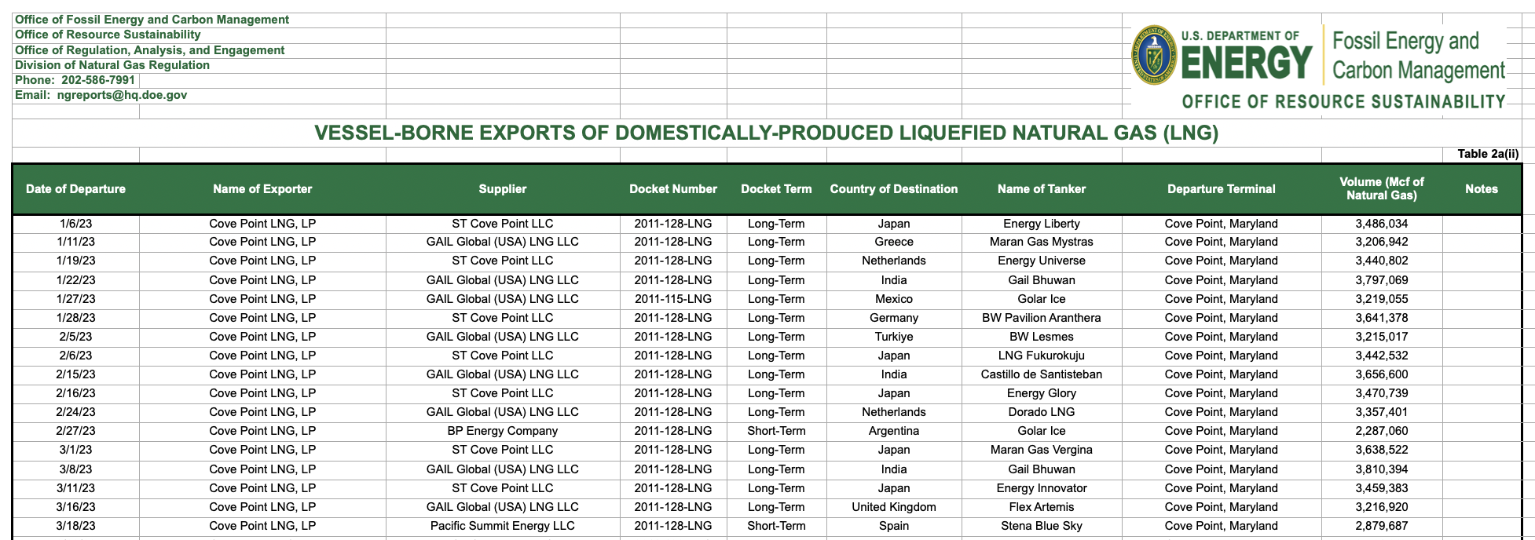Screen dimensions: 1535x540
Task: Click tanker name 'Castillo de Santisteban'
Action: tap(1042, 374)
